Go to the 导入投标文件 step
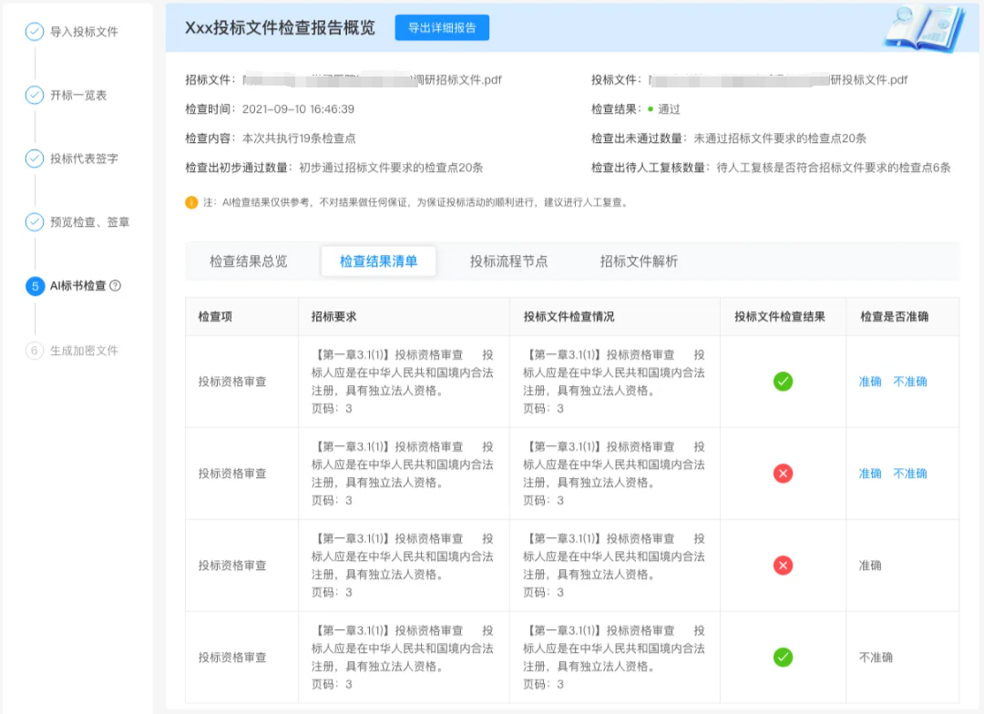The width and height of the screenshot is (984, 714). tap(84, 31)
